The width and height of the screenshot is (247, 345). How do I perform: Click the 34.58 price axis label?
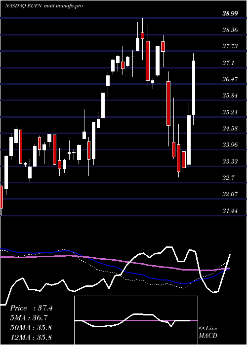[x=230, y=129]
